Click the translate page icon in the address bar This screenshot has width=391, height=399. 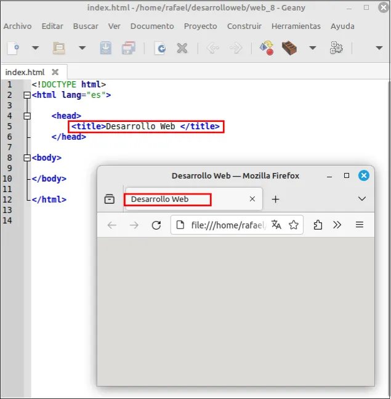click(x=276, y=225)
